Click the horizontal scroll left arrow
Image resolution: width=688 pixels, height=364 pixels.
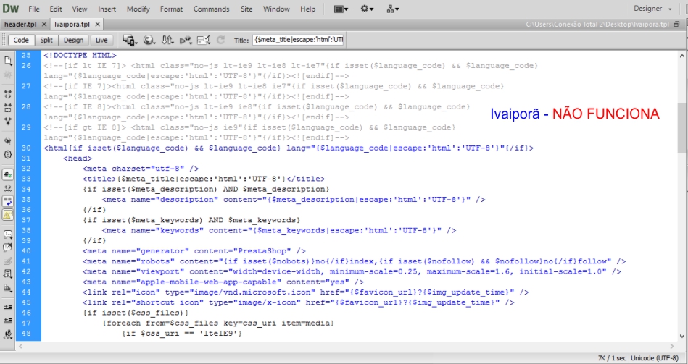coord(20,347)
